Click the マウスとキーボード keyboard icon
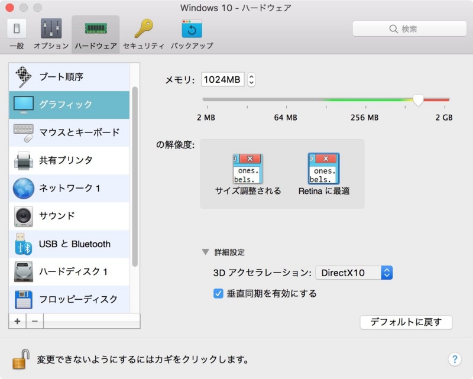The image size is (473, 379). point(24,133)
